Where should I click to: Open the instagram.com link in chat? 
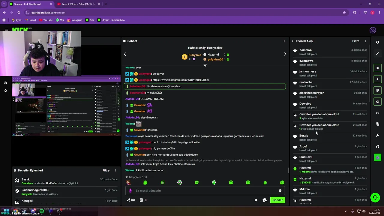(181, 80)
